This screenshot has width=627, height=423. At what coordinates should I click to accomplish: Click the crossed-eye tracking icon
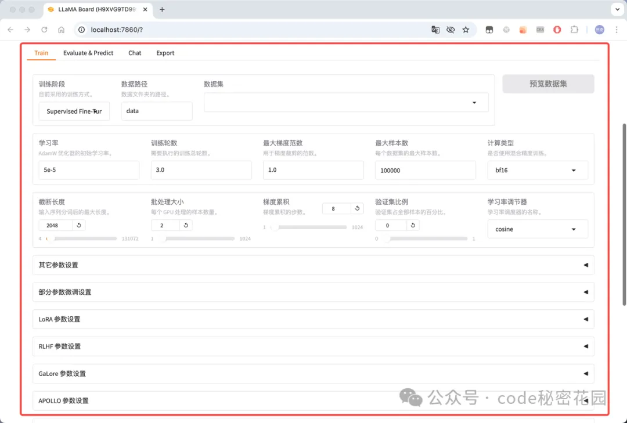point(451,30)
